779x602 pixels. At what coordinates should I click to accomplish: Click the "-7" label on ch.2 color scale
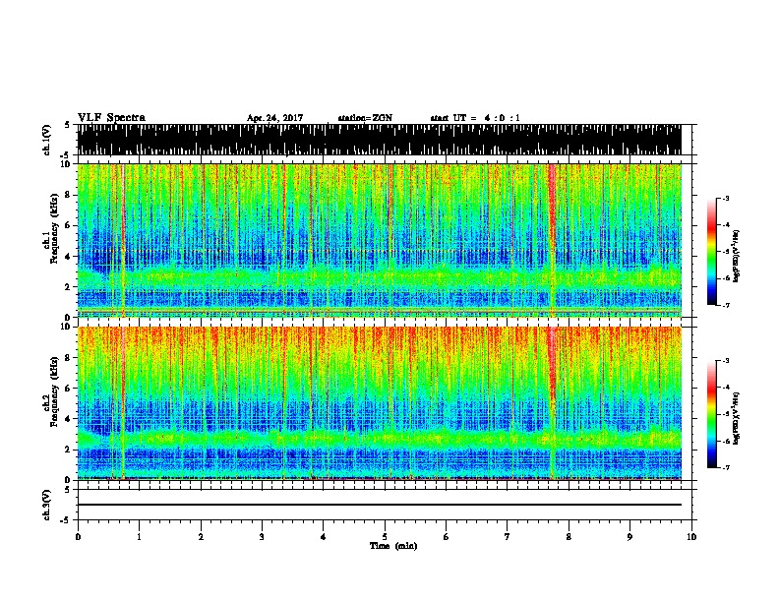(725, 467)
